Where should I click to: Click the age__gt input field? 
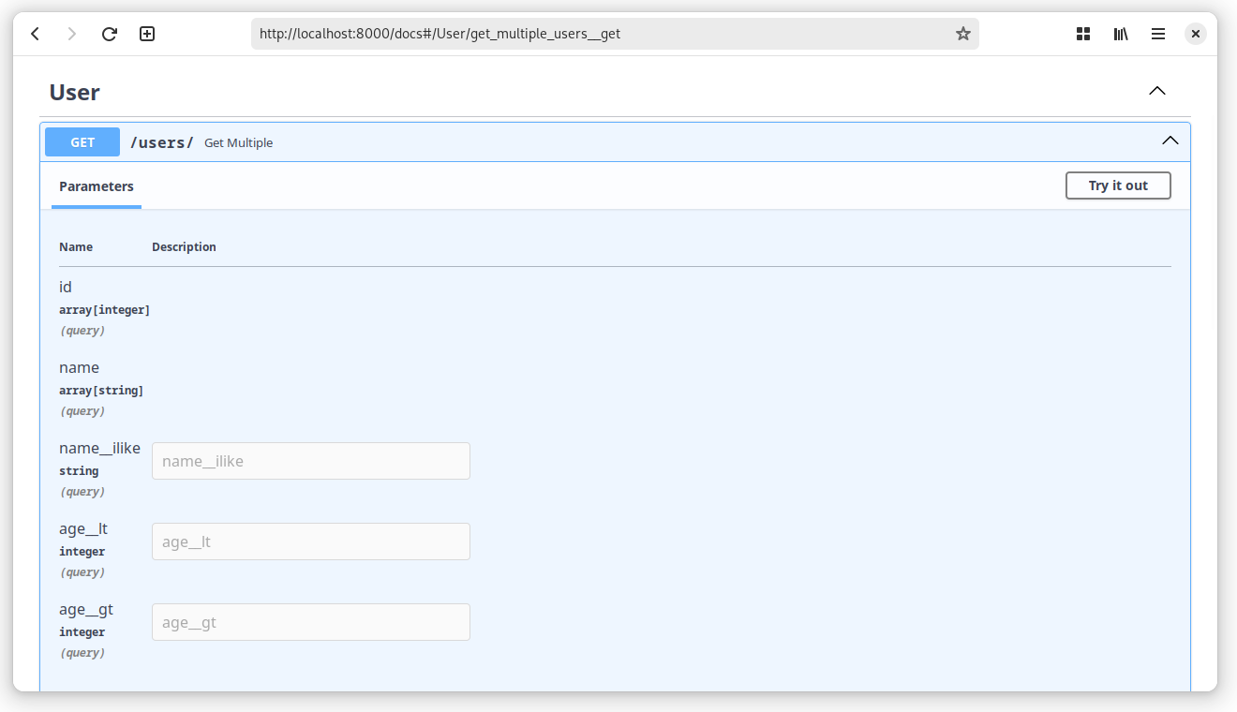point(310,622)
